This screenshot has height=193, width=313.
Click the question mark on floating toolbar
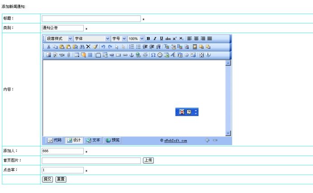coord(189,112)
